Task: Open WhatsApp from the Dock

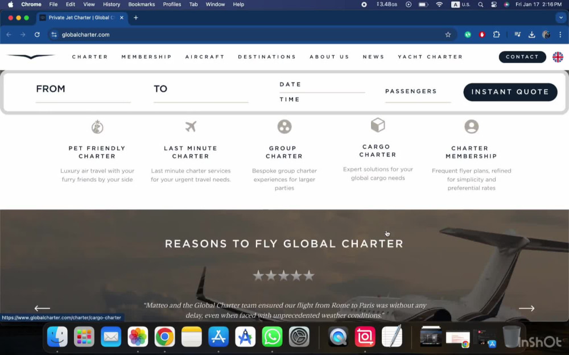Action: 272,336
